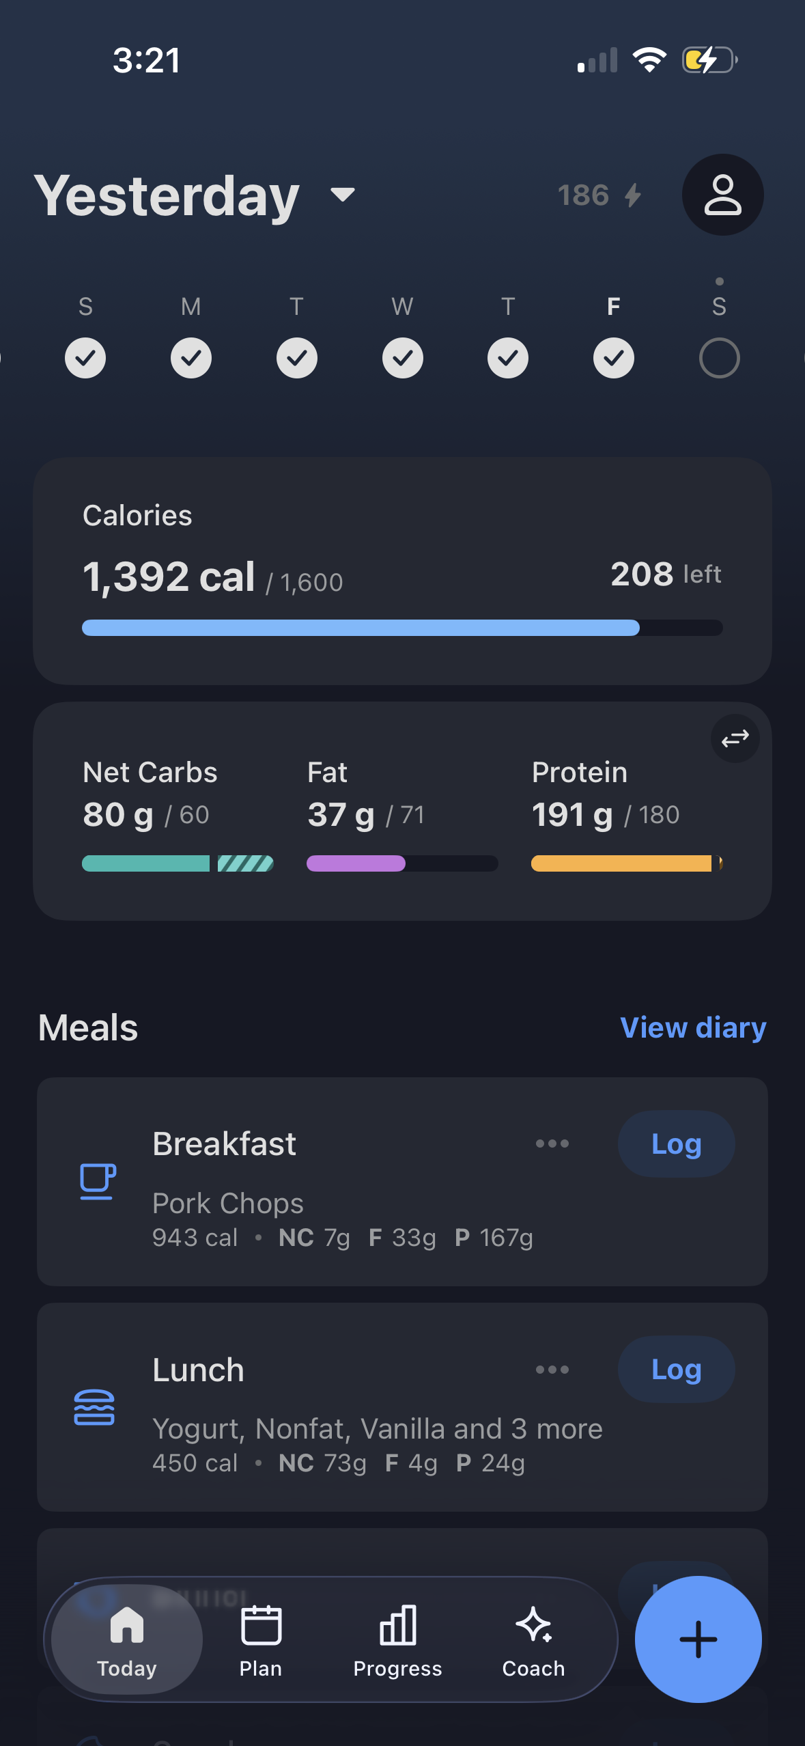Select Wednesday's checked day circle
The image size is (805, 1746).
pyautogui.click(x=402, y=358)
